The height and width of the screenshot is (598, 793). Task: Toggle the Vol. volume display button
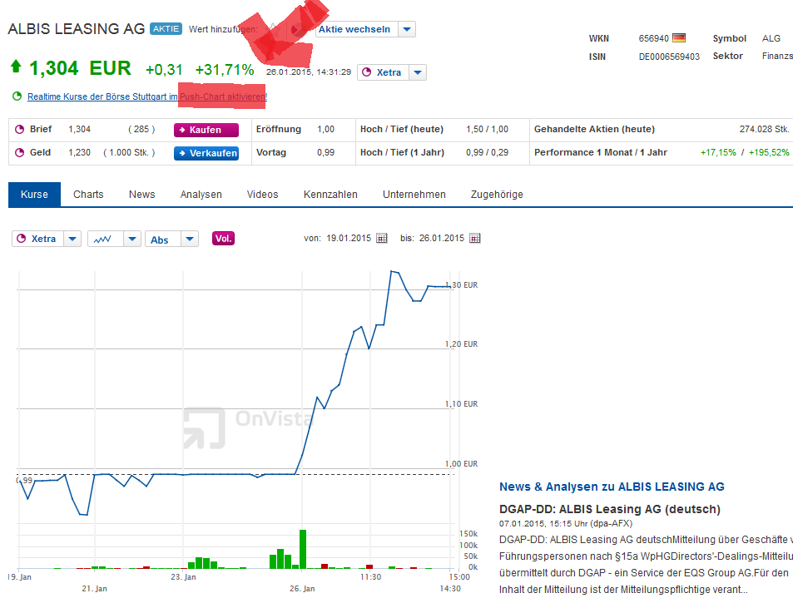(x=223, y=239)
